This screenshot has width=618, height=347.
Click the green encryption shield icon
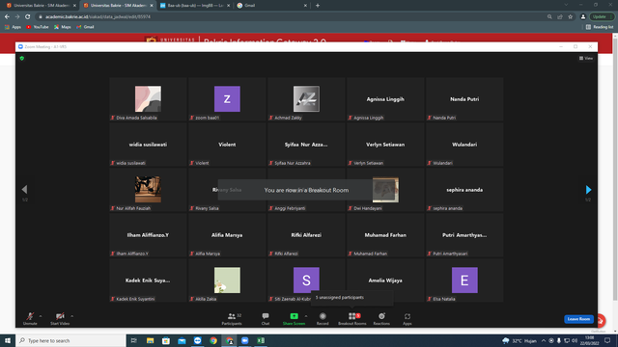coord(22,58)
